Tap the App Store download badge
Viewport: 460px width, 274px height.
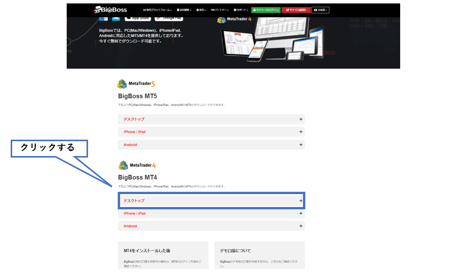137,17
